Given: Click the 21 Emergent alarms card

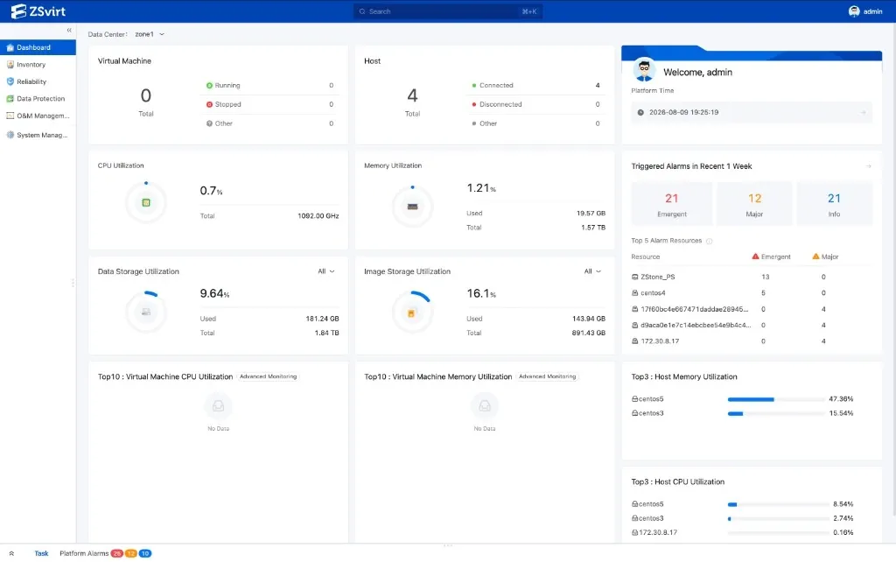Looking at the screenshot, I should point(671,204).
